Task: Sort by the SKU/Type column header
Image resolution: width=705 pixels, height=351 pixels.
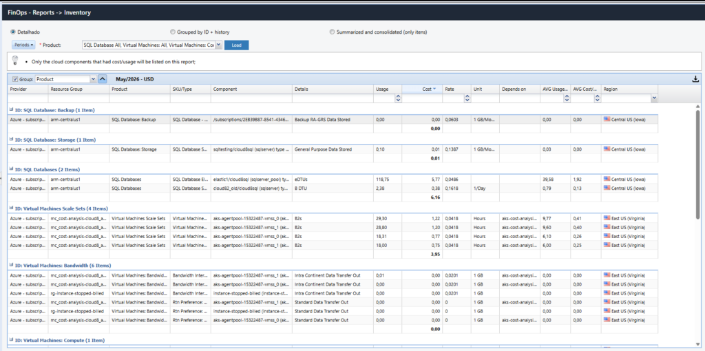Action: click(191, 89)
